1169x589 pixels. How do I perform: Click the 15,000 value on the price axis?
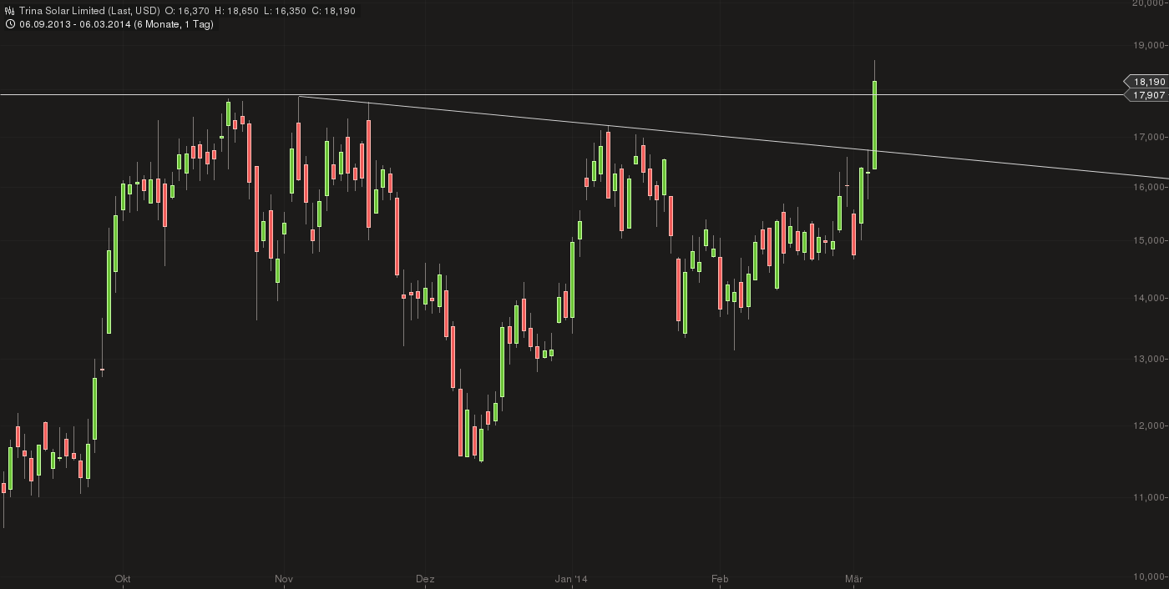pyautogui.click(x=1151, y=239)
